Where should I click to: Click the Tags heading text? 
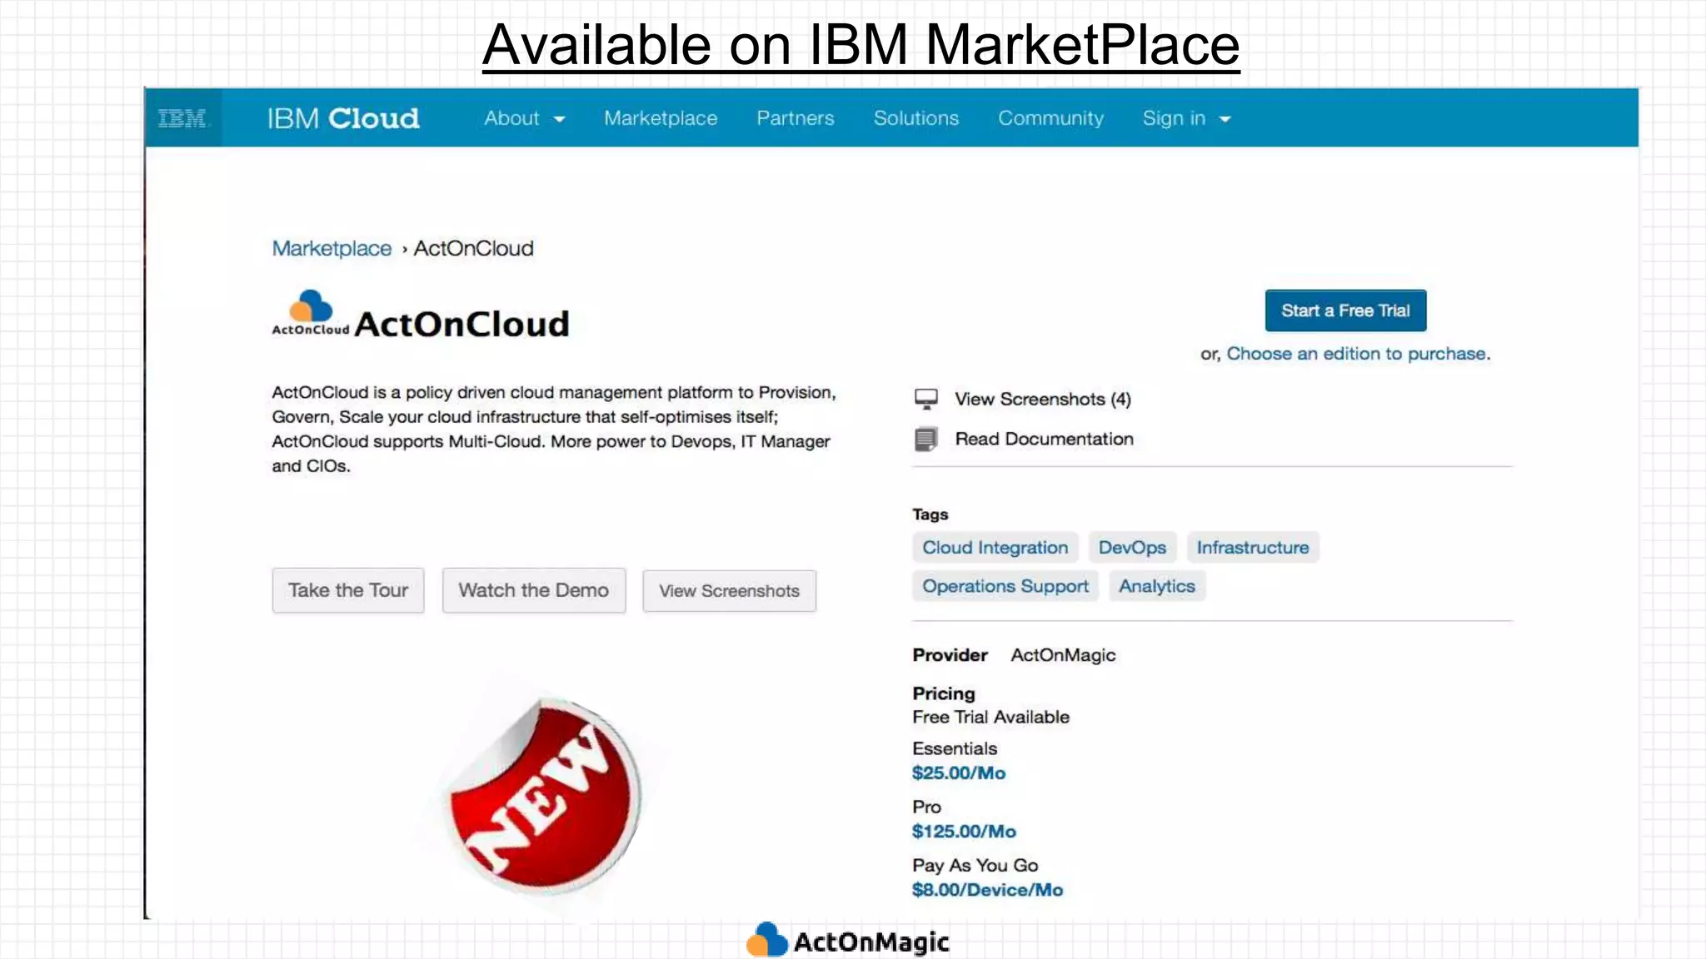(930, 514)
